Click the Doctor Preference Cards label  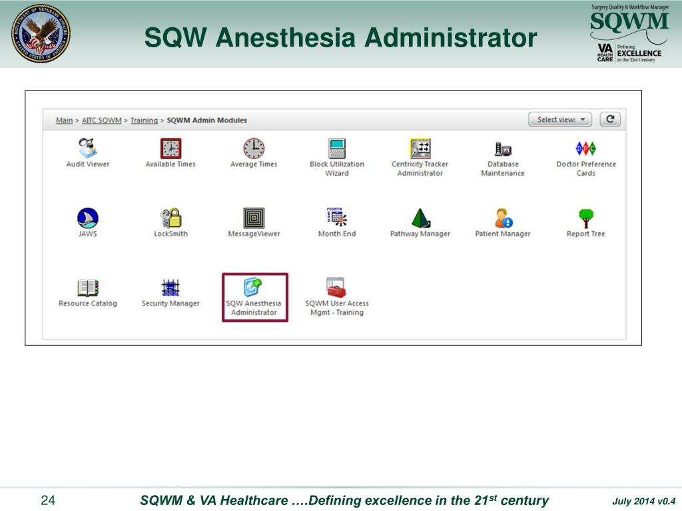pyautogui.click(x=586, y=168)
